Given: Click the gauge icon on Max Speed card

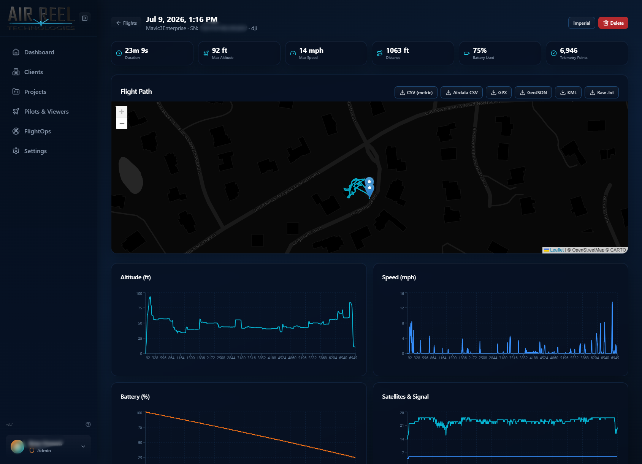Looking at the screenshot, I should 293,53.
